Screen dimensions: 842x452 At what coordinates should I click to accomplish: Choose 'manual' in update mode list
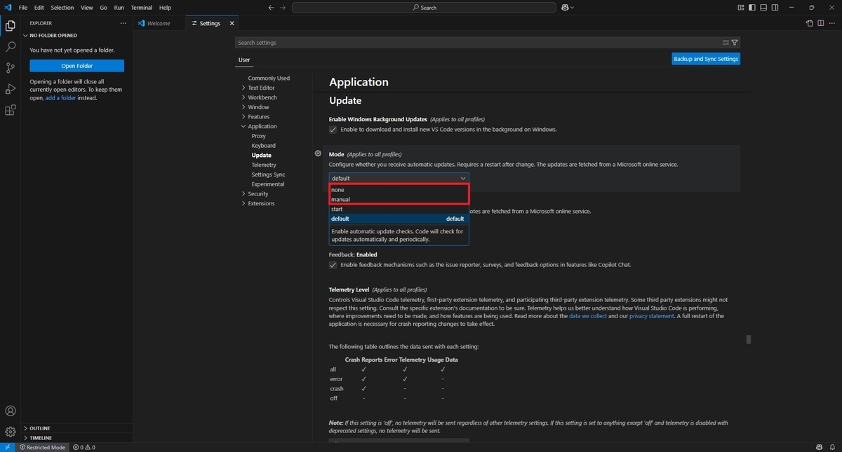pyautogui.click(x=399, y=200)
